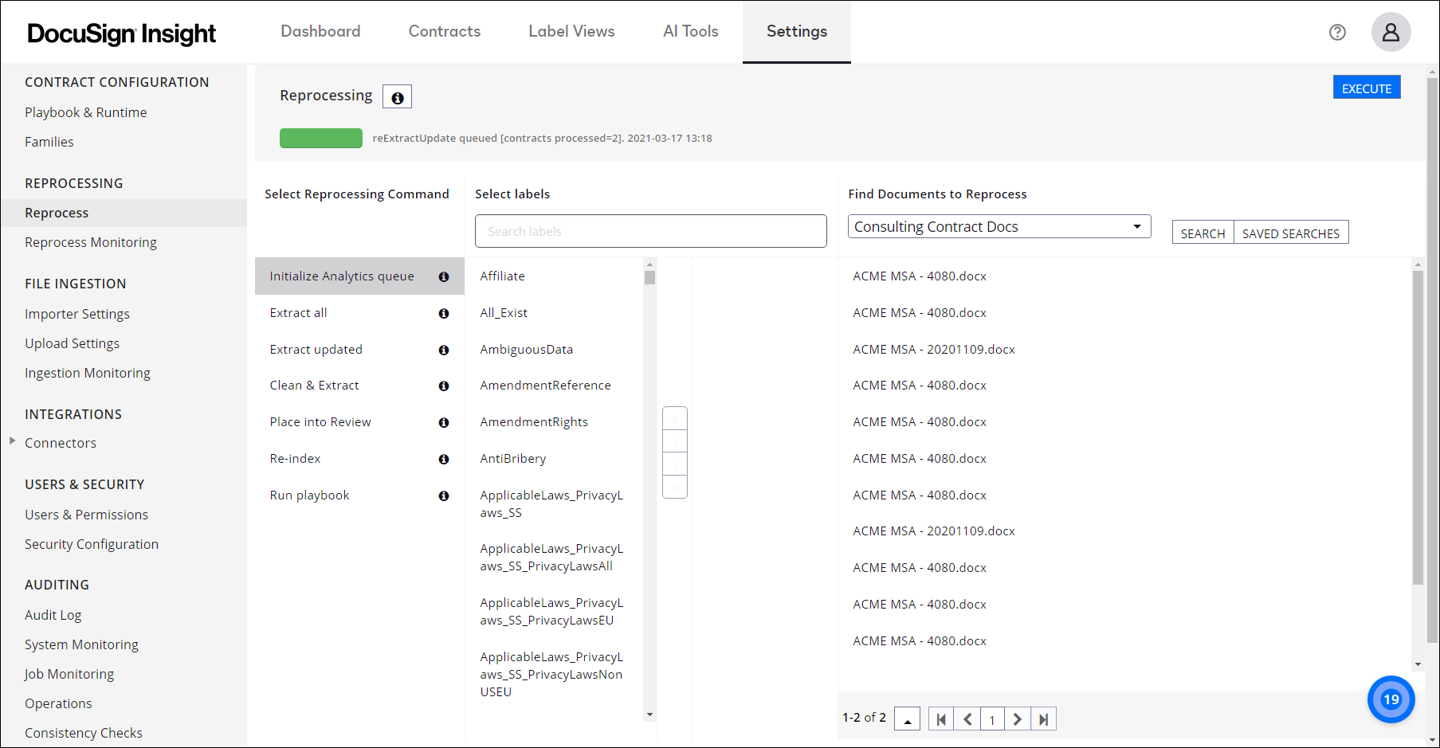Open Label Views from the top navigation
Image resolution: width=1440 pixels, height=748 pixels.
571,31
